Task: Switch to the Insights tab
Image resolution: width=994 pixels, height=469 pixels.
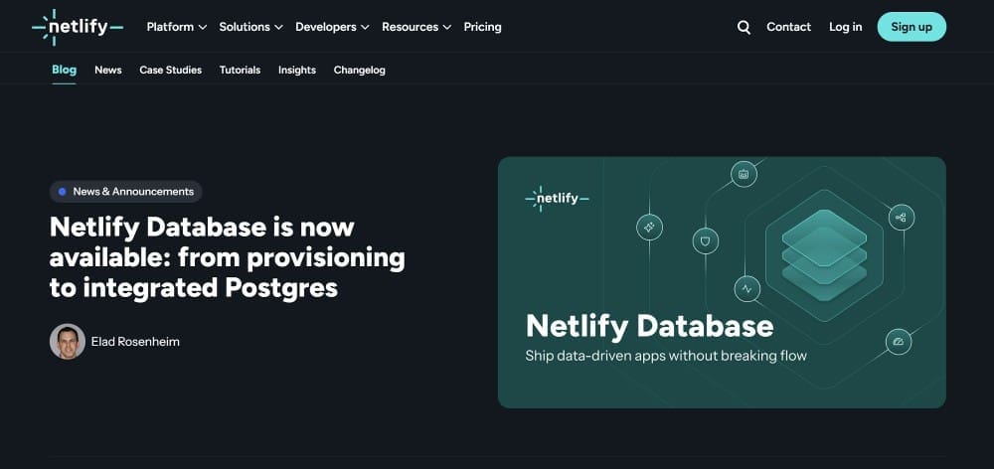Action: coord(296,71)
